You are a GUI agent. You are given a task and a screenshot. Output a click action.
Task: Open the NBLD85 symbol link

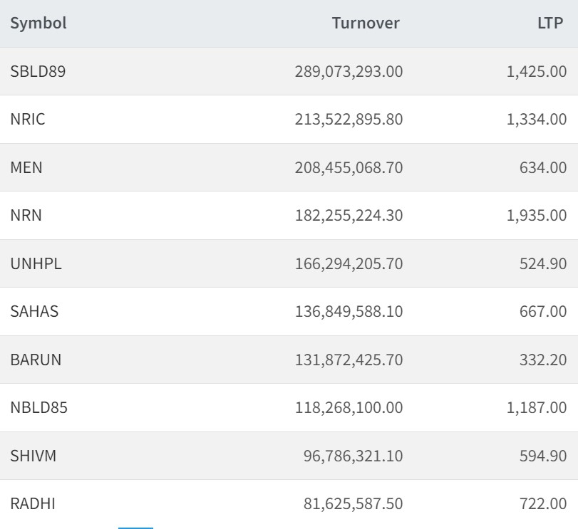coord(39,408)
